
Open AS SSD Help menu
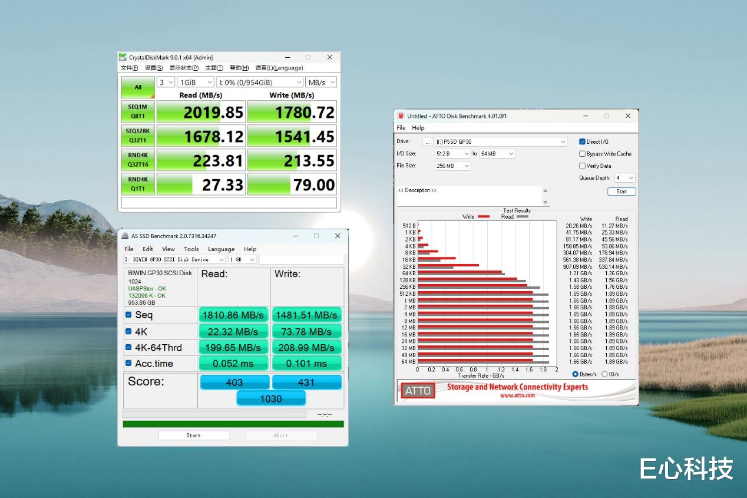[x=250, y=249]
